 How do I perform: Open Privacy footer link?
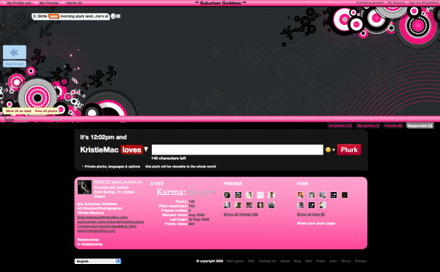point(361,261)
